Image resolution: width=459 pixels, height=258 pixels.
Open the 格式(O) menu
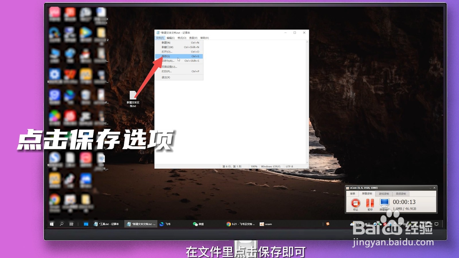click(182, 38)
